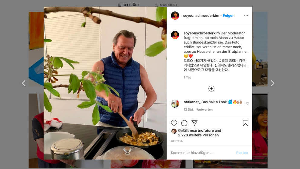Focus the Kommentar hinzufügen field
Screen dimensions: 300x169
click(x=202, y=153)
